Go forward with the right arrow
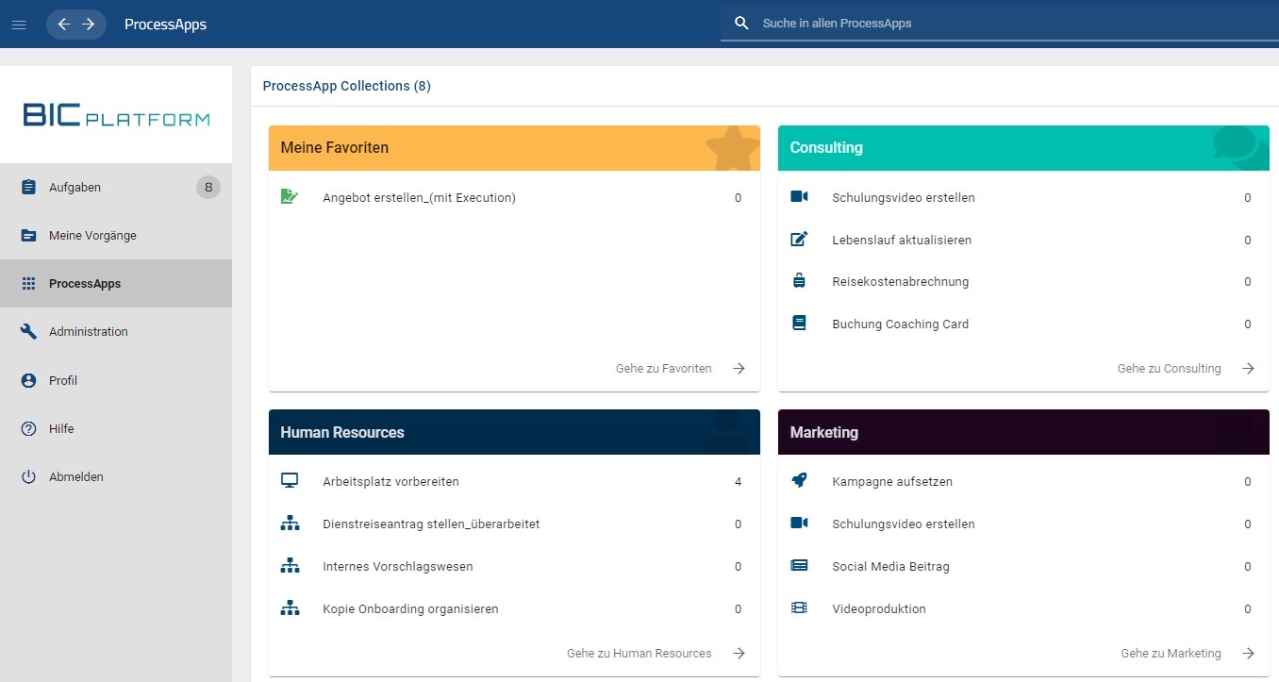This screenshot has width=1279, height=682. coord(89,25)
